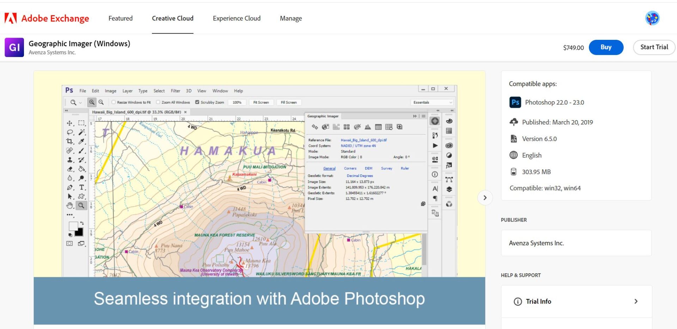Select the Hand tool

point(70,205)
